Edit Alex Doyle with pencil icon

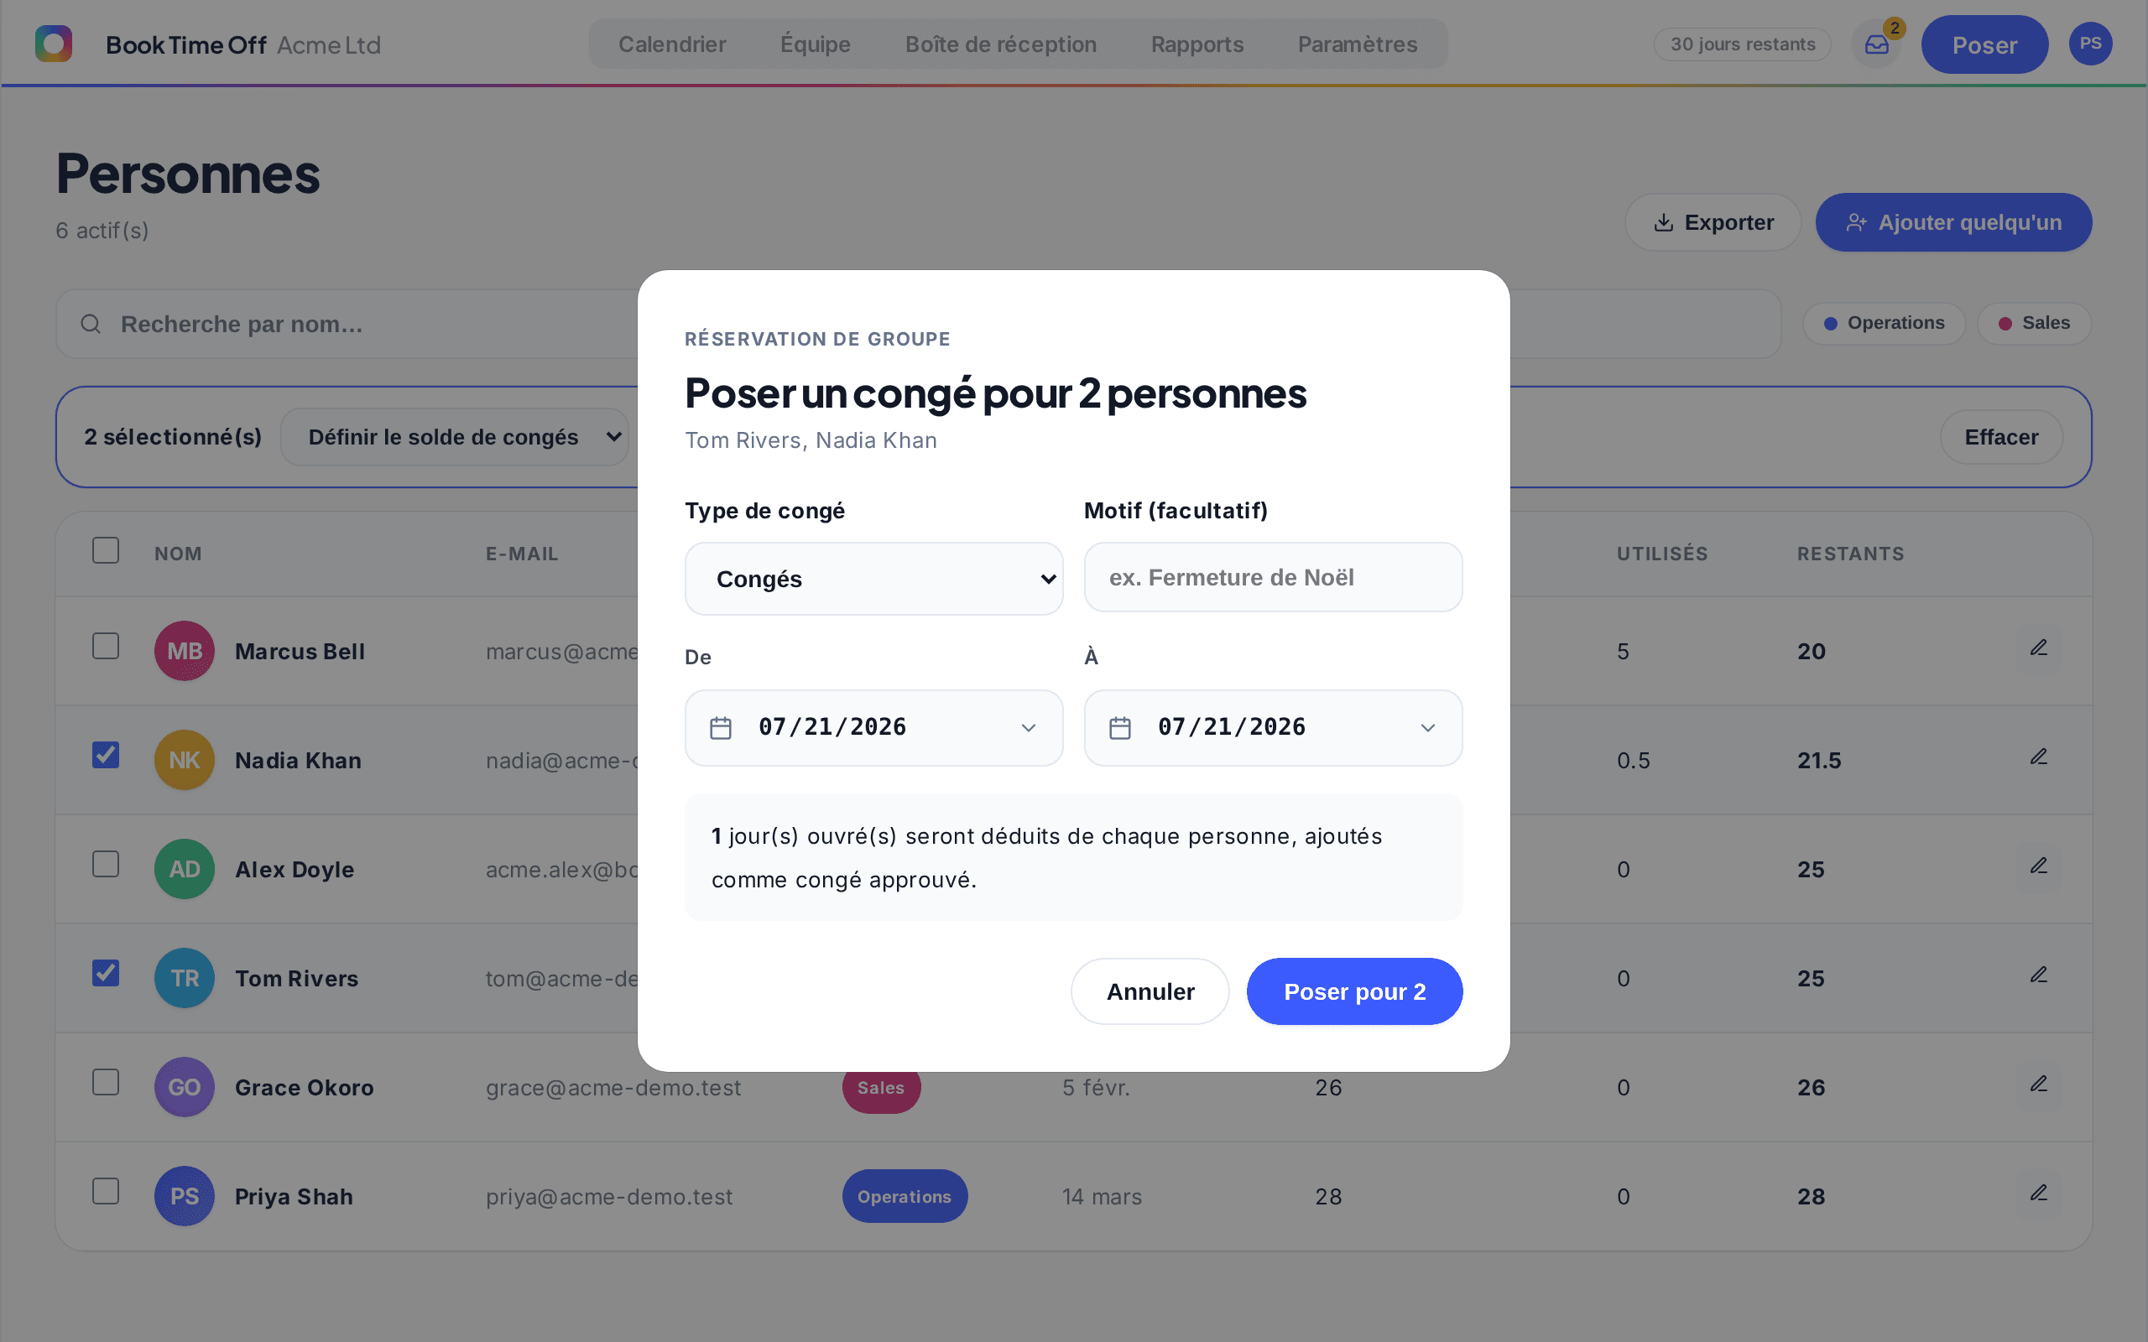pyautogui.click(x=2039, y=867)
